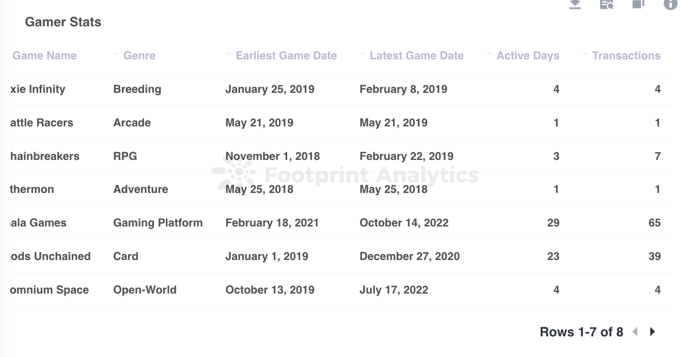
Task: Download the table data
Action: coord(575,5)
